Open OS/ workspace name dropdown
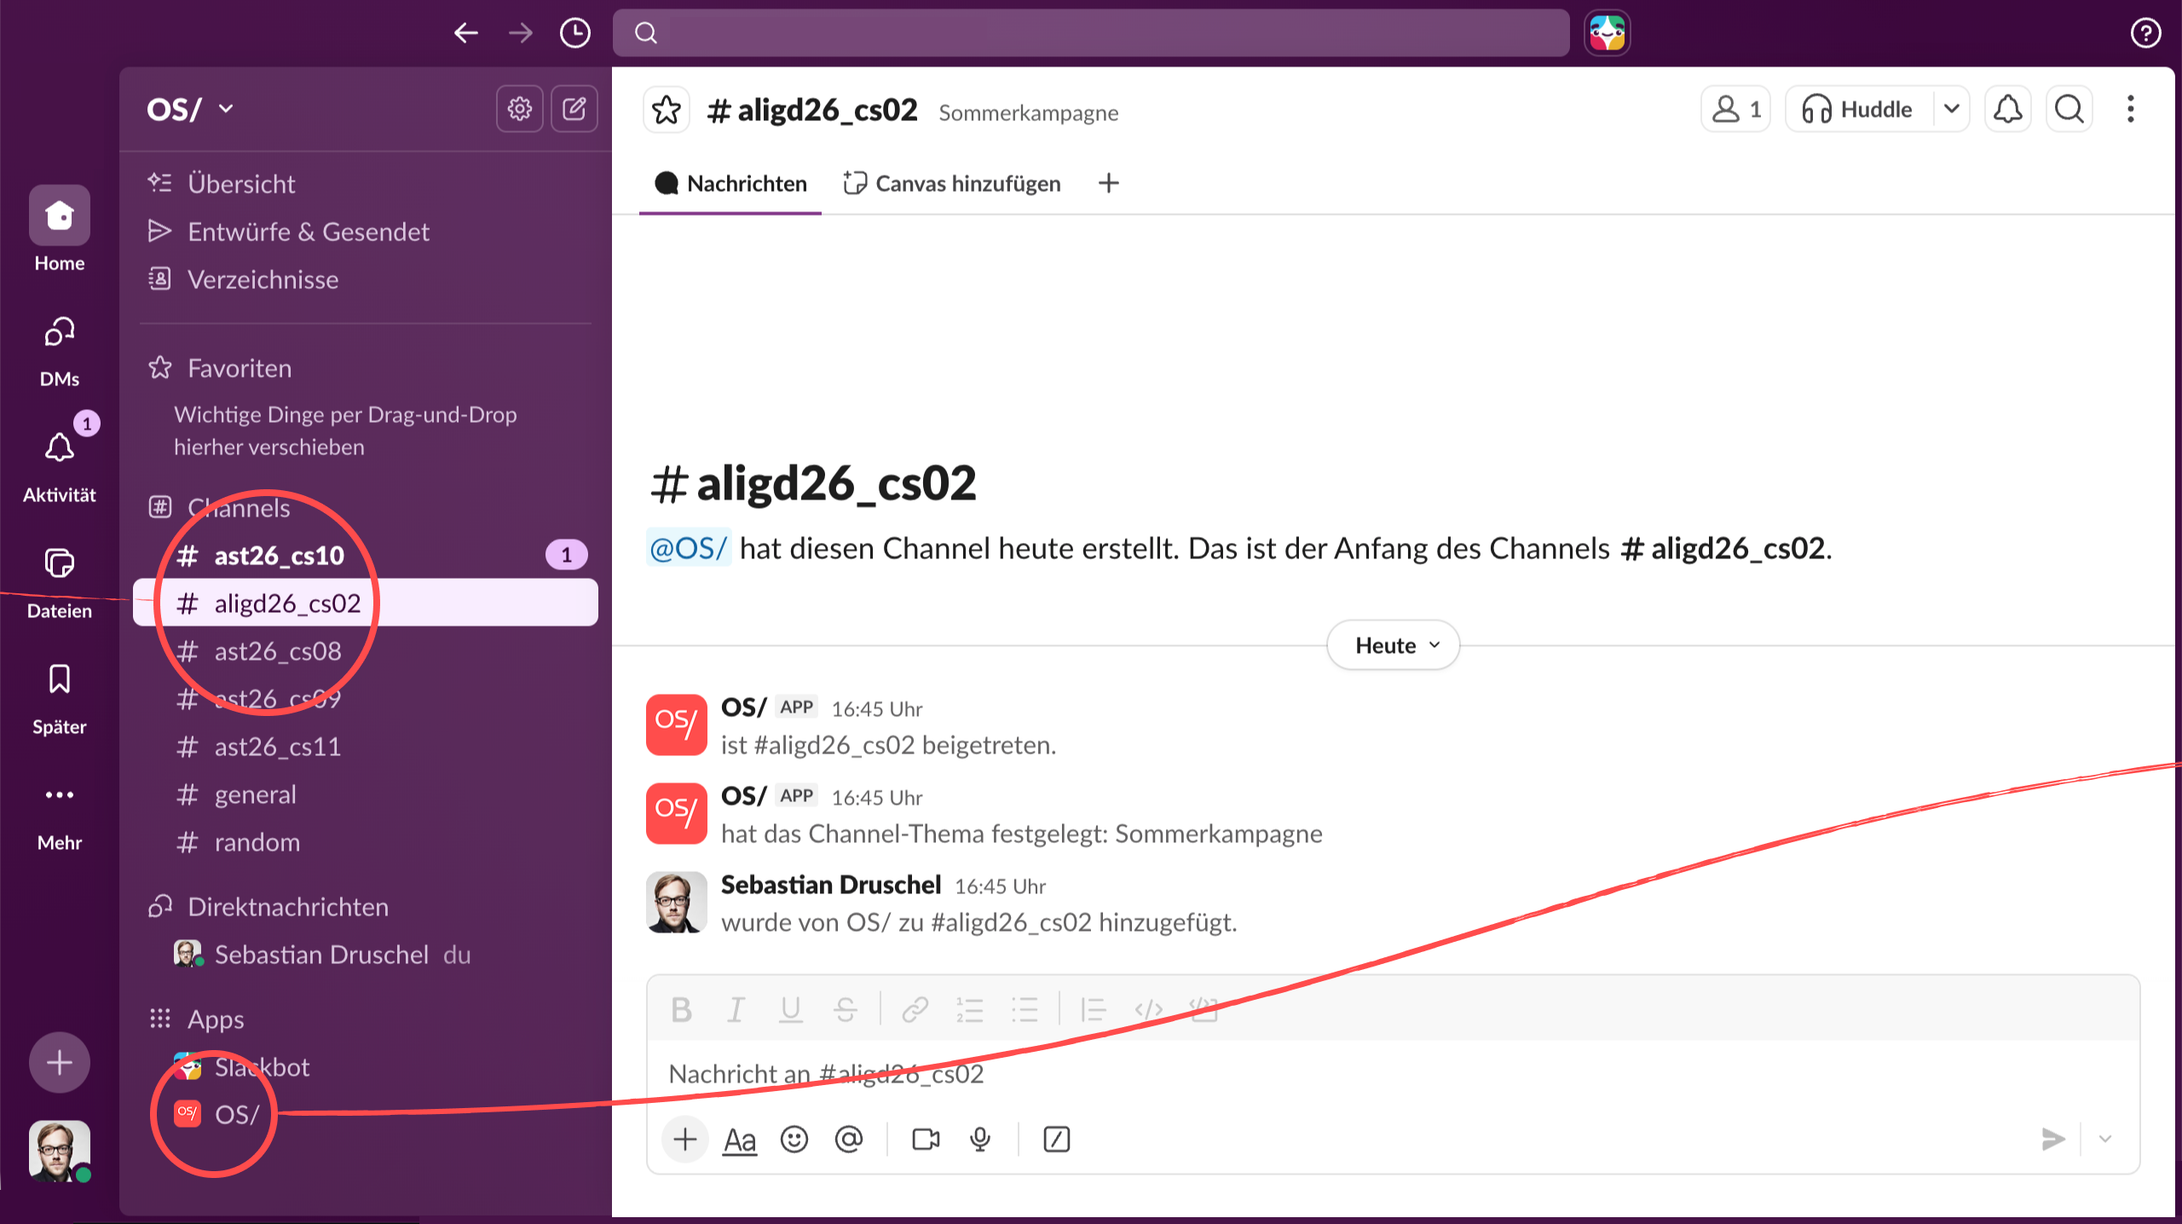2182x1224 pixels. (x=190, y=109)
